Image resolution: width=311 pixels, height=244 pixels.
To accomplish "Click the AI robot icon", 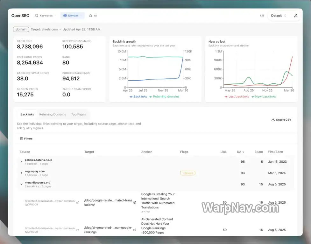I will pyautogui.click(x=90, y=16).
